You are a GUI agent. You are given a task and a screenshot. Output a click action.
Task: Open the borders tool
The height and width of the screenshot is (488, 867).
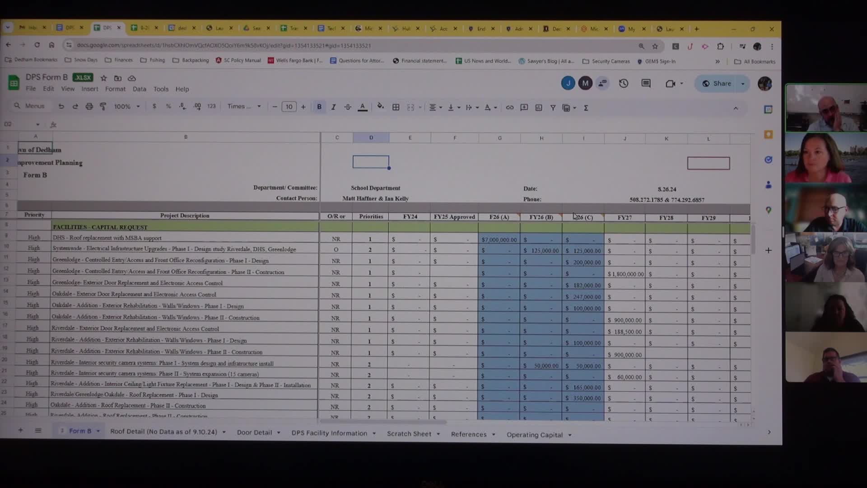point(396,107)
